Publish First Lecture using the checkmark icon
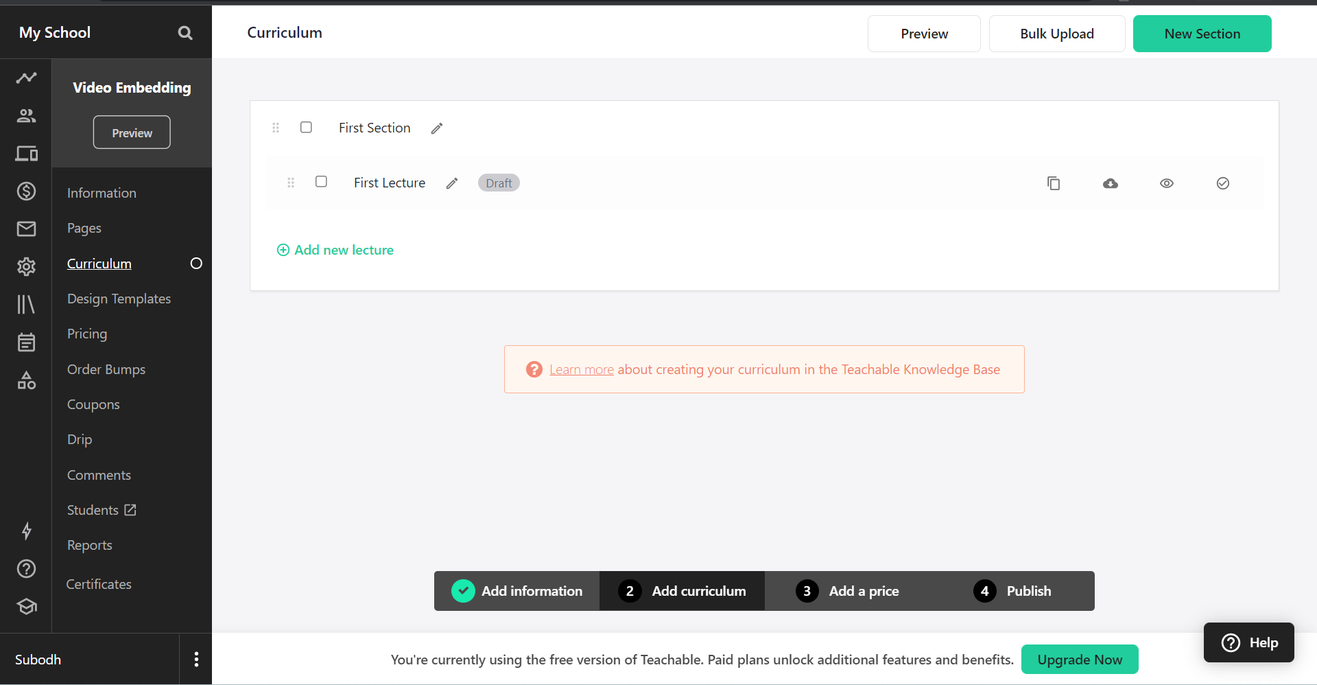This screenshot has height=685, width=1317. 1223,183
